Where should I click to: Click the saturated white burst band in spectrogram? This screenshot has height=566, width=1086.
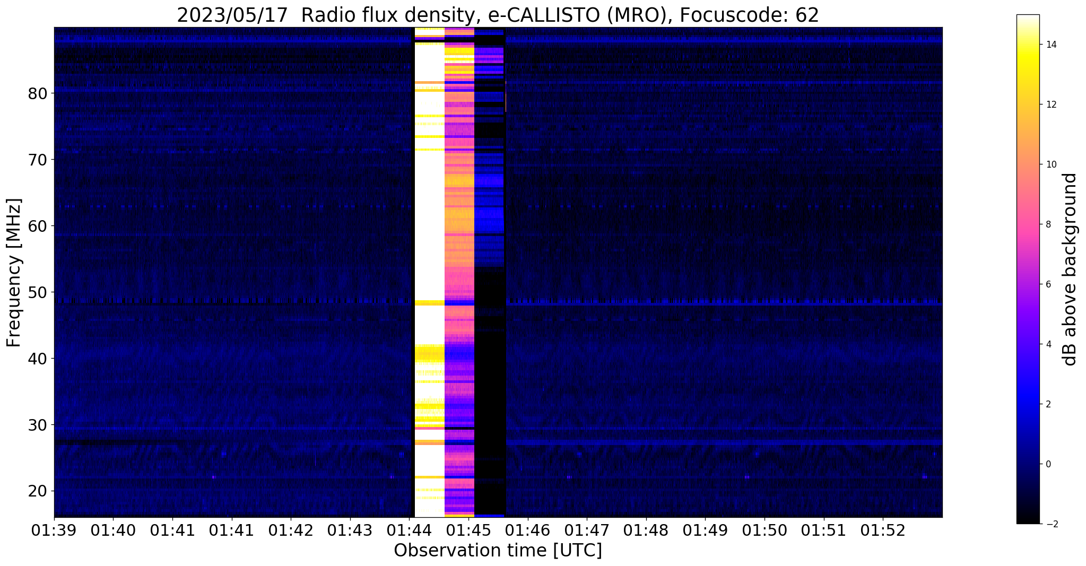pyautogui.click(x=429, y=272)
